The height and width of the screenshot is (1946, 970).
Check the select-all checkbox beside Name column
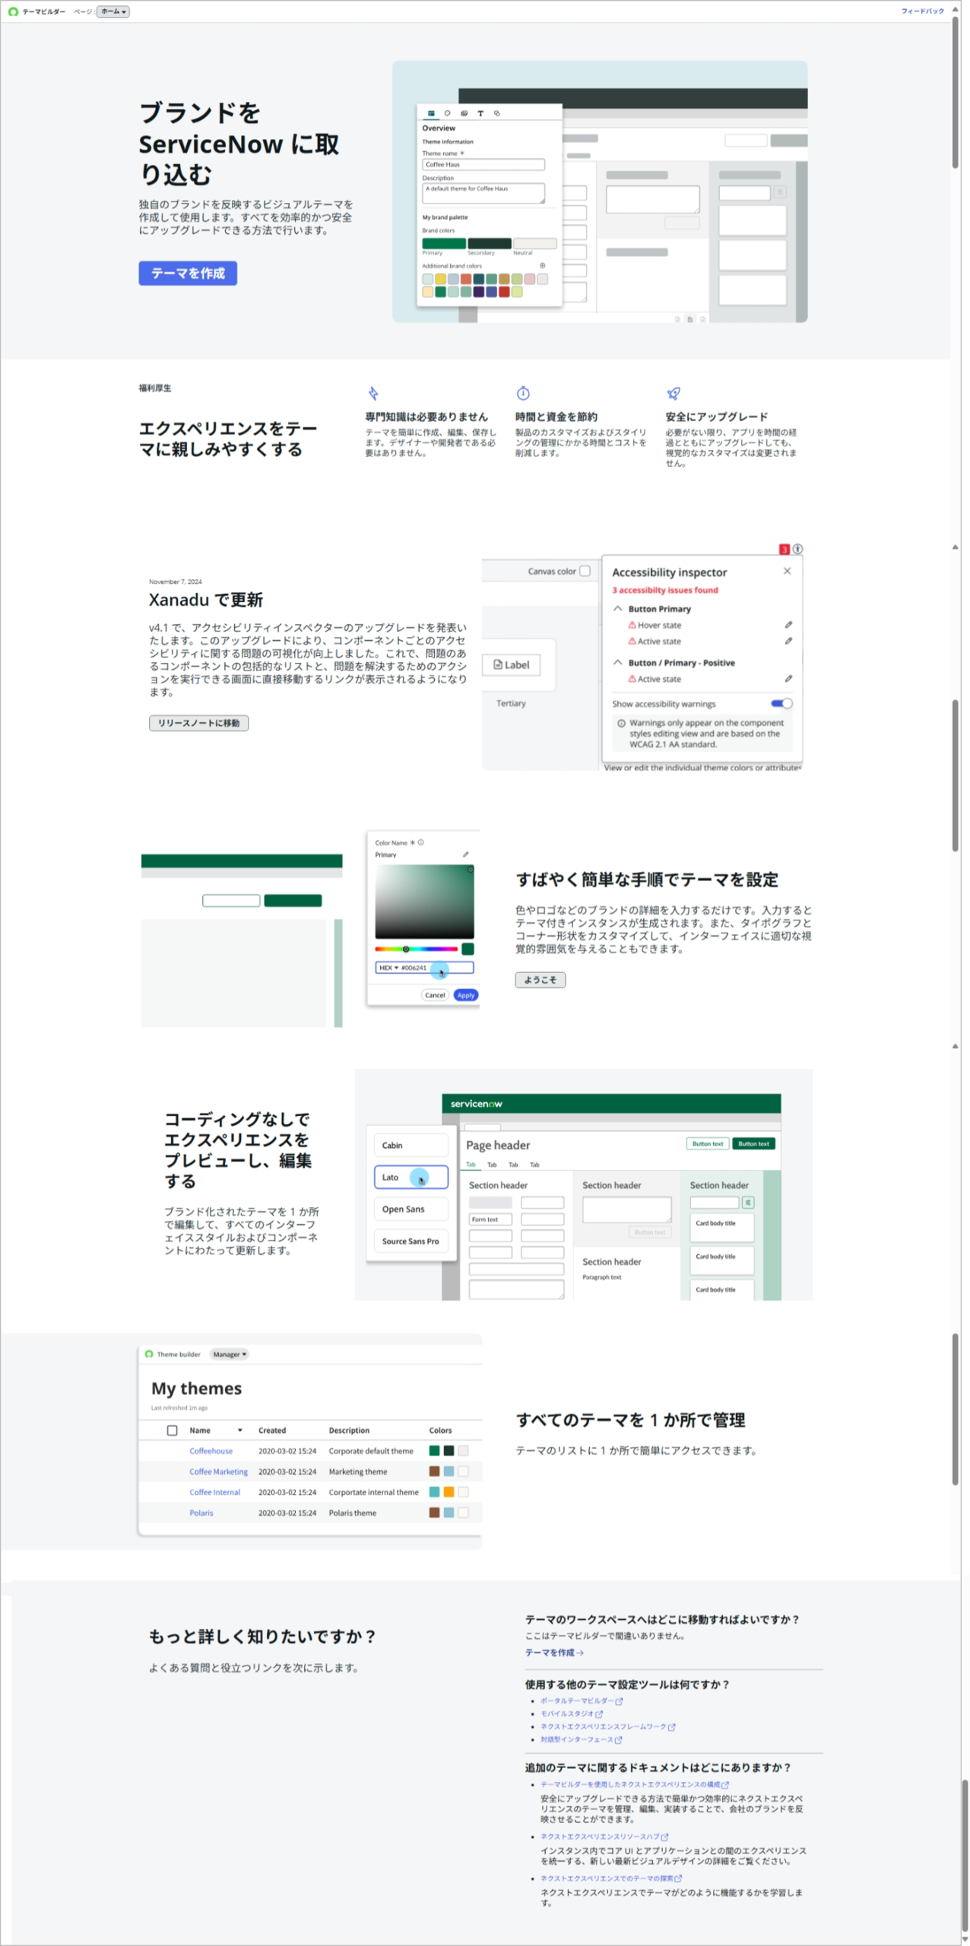(172, 1430)
